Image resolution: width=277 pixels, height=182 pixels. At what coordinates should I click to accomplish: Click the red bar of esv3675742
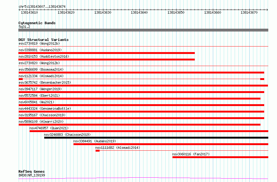pos(143,86)
